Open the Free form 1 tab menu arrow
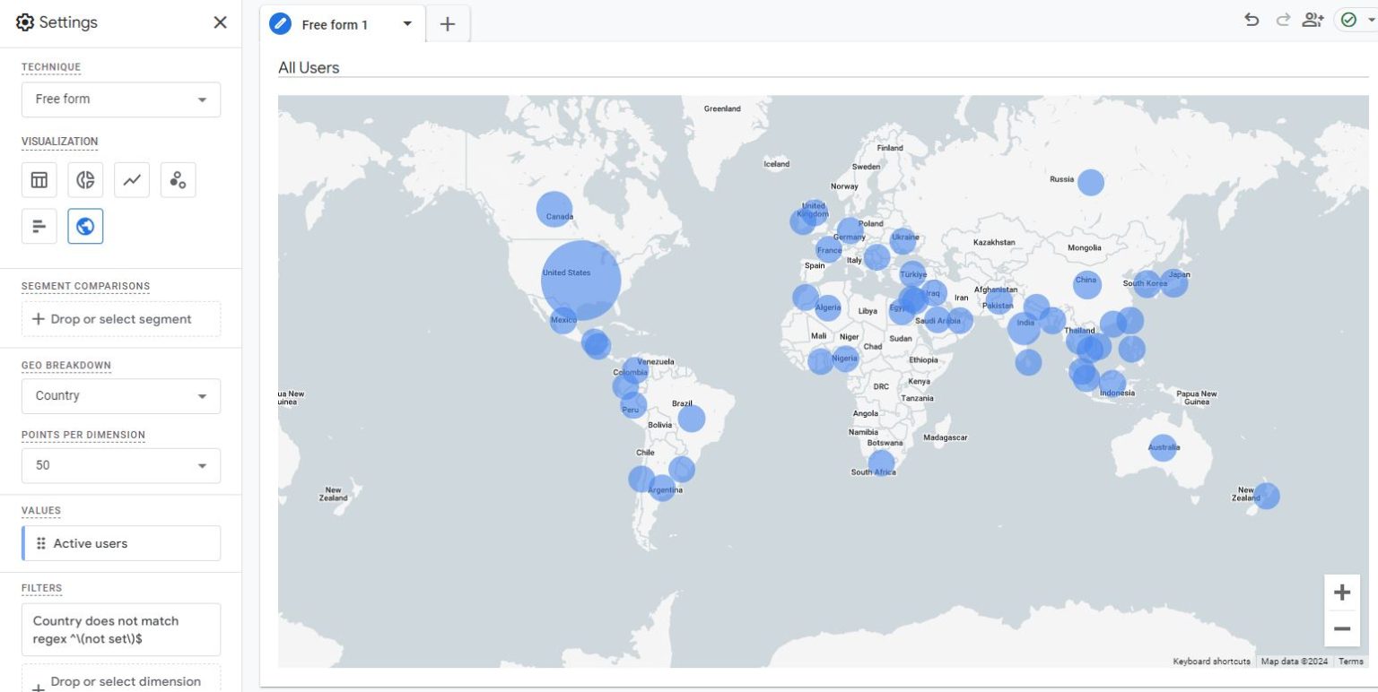1378x692 pixels. pos(407,24)
